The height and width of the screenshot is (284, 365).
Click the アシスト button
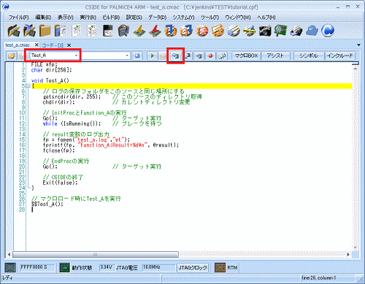[x=275, y=55]
